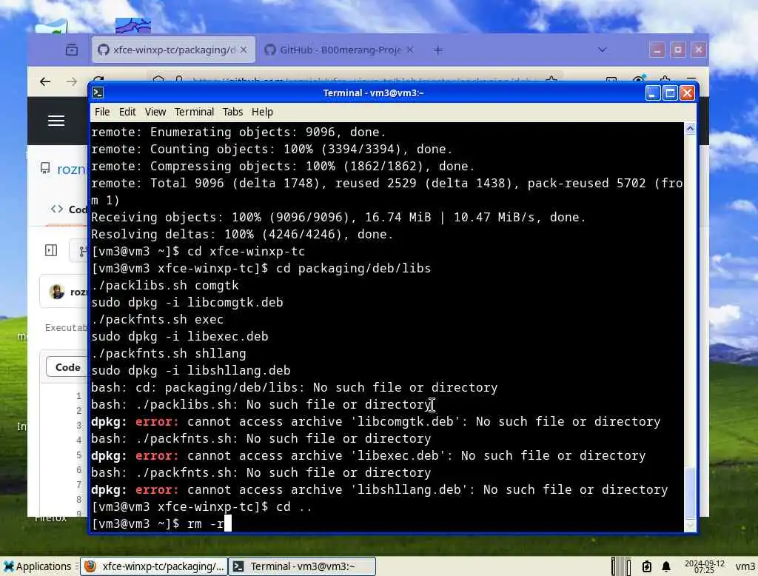758x576 pixels.
Task: Click the scroll up arrow in Terminal scrollbar
Action: [x=691, y=128]
